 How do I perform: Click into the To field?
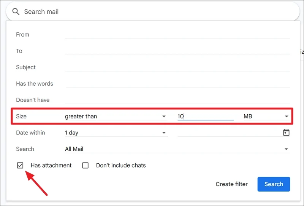177,51
